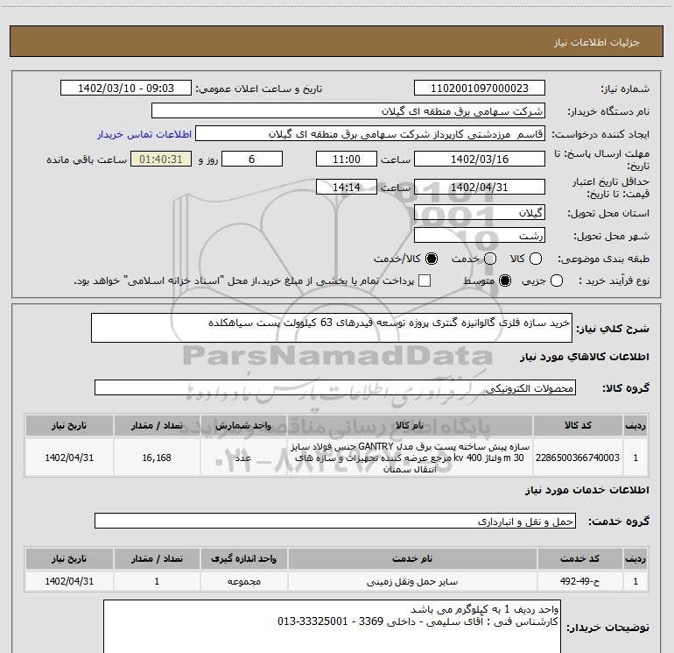
Task: Click goods table need date 1402/04/31
Action: (69, 458)
